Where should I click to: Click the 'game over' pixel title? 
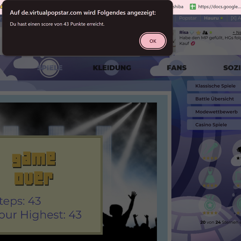click(x=34, y=168)
